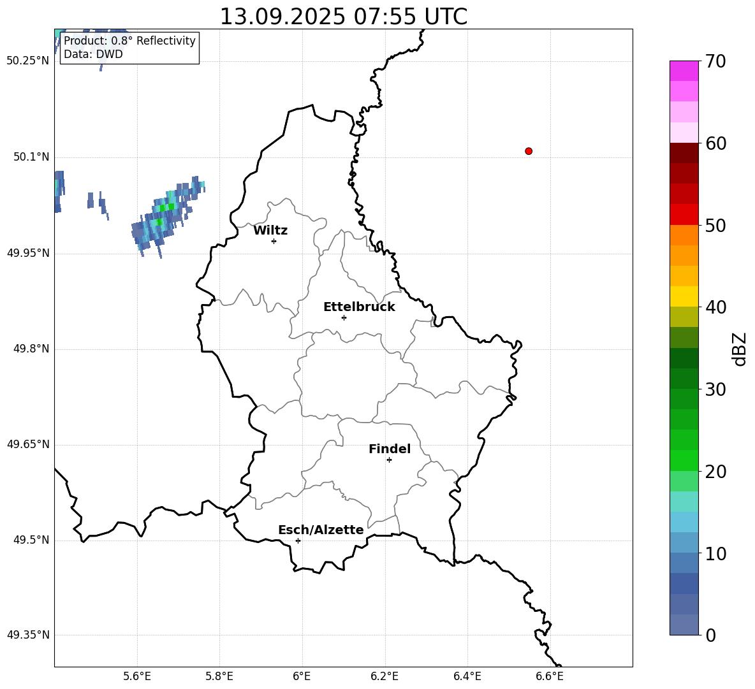Click the 5.8°E longitude label
Screen dimensions: 755x689
tap(219, 676)
